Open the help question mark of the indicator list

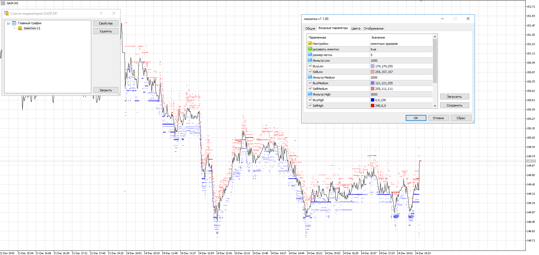101,13
